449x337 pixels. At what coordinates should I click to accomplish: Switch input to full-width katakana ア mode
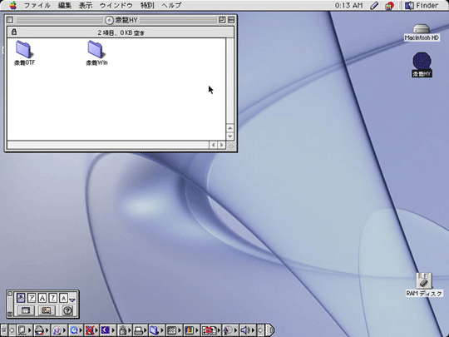tap(32, 298)
